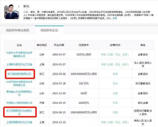Image resolution: width=158 pixels, height=127 pixels.
Task: Click the 500万 capital cell
Action: [x=84, y=93]
